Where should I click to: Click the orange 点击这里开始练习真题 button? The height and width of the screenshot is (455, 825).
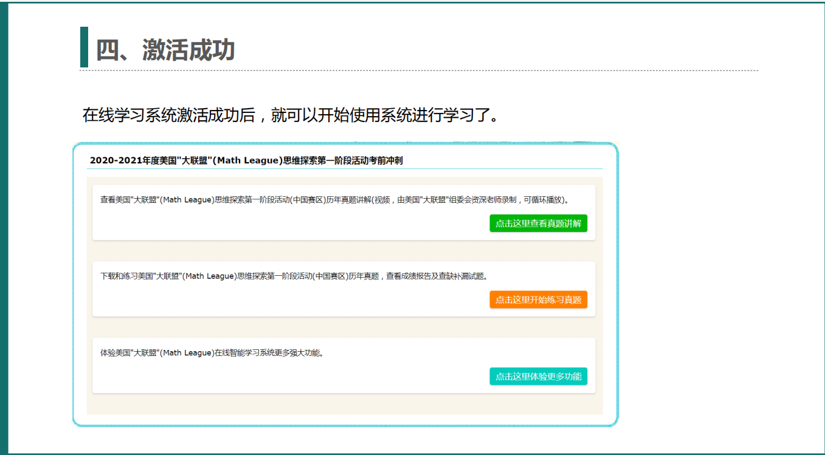tap(538, 299)
